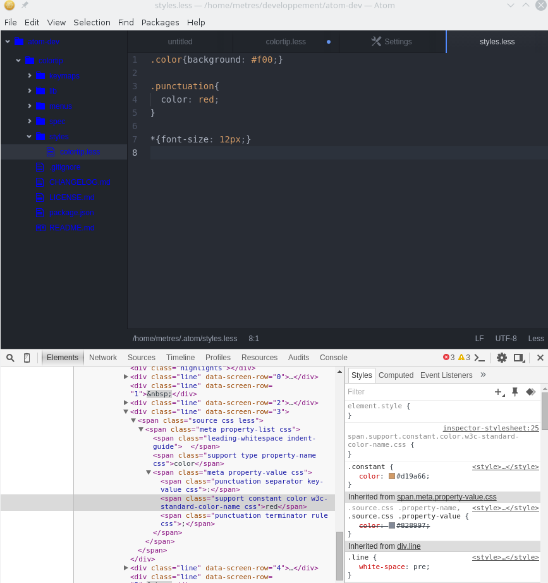Open the Console panel in DevTools
The image size is (548, 583).
[x=333, y=357]
